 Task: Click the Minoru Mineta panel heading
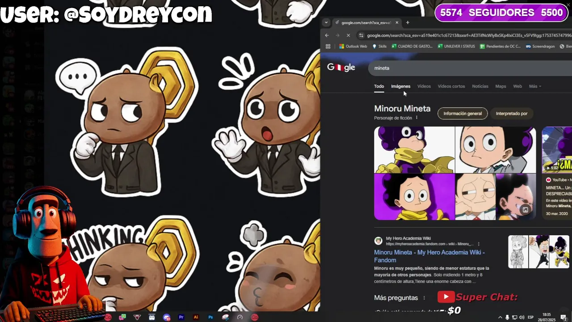pos(402,109)
